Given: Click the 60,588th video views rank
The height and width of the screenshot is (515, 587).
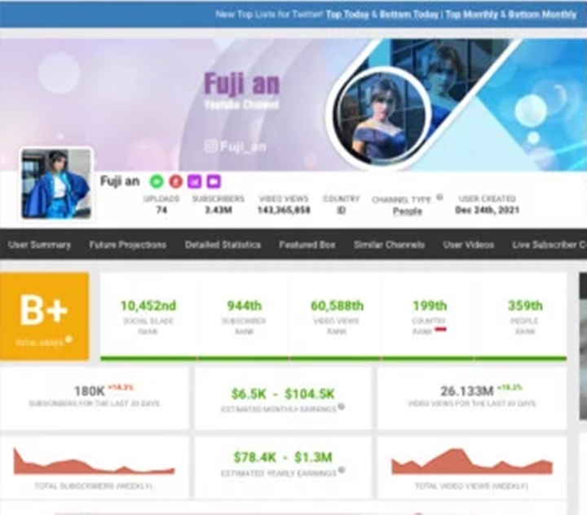Looking at the screenshot, I should pos(337,306).
